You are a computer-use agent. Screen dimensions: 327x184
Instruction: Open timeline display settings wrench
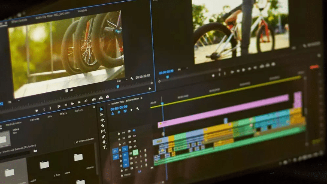pyautogui.click(x=138, y=109)
